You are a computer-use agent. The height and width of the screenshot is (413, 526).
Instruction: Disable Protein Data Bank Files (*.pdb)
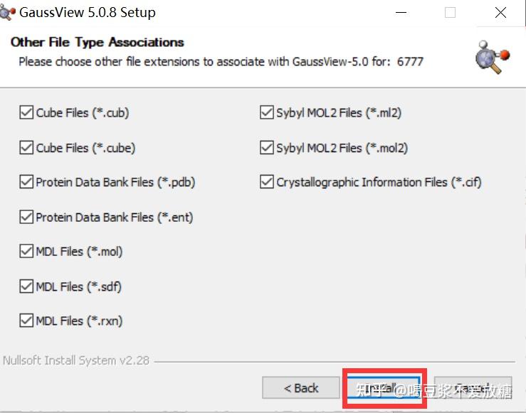26,183
